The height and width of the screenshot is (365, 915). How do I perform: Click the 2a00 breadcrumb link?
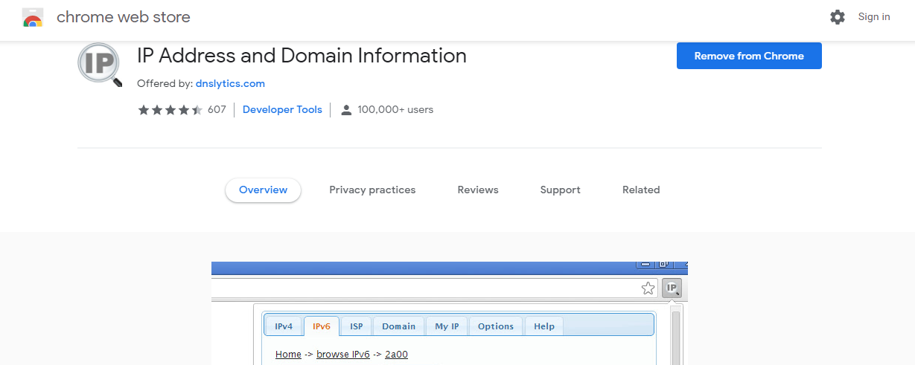pyautogui.click(x=396, y=355)
